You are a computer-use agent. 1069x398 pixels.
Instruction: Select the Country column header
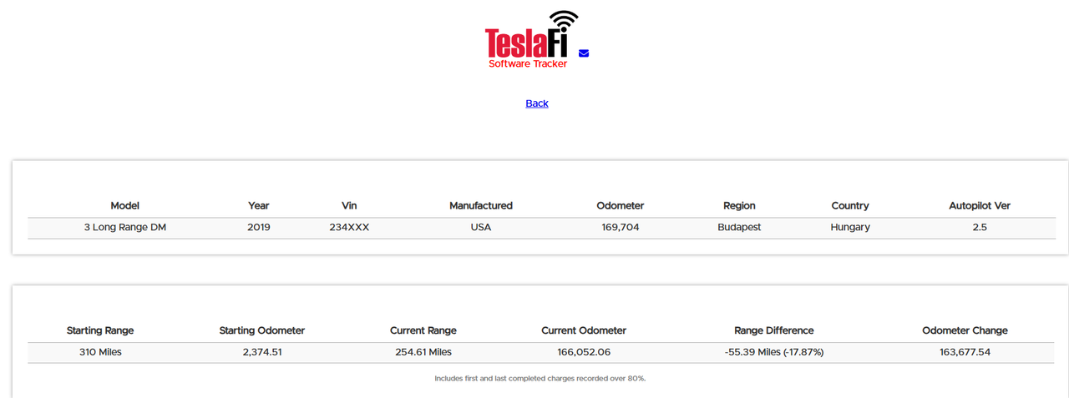click(850, 206)
